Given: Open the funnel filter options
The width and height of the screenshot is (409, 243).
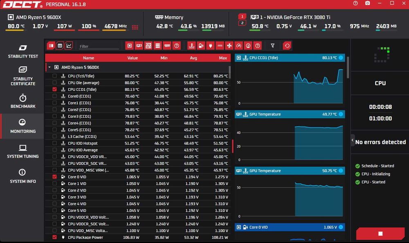Looking at the screenshot, I should (272, 46).
